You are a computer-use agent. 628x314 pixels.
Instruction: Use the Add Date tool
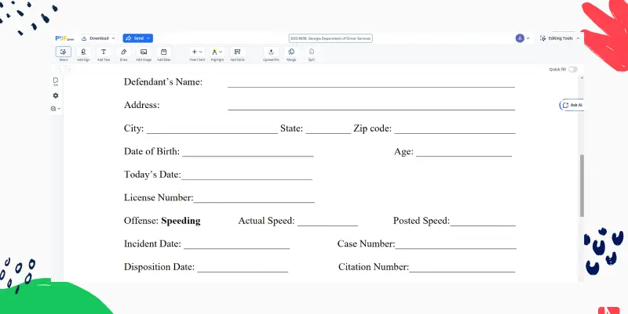click(163, 52)
